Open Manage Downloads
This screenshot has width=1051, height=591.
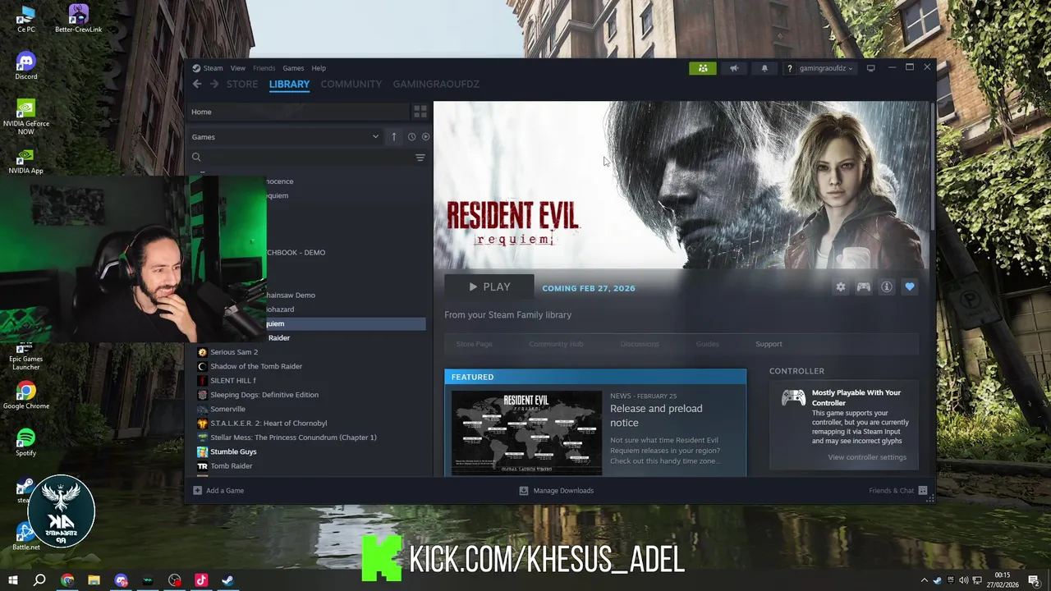tap(556, 491)
